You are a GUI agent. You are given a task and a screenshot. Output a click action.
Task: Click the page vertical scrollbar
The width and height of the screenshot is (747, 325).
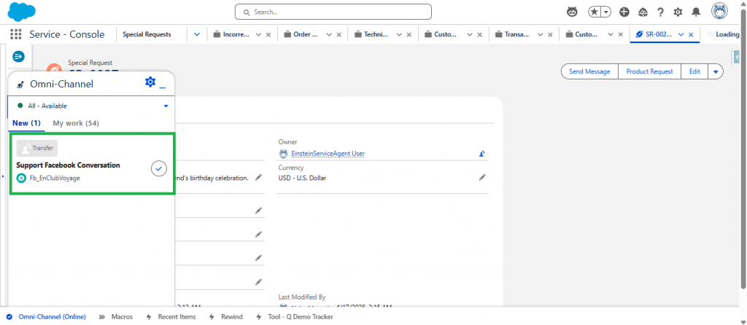click(x=743, y=147)
